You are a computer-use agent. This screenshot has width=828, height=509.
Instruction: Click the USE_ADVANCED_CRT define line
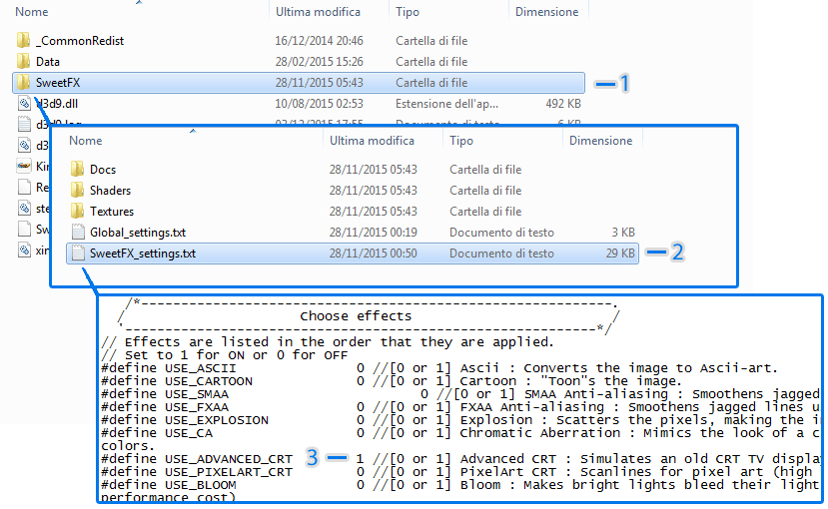coord(460,459)
